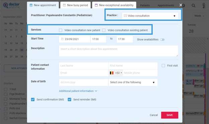Expand Additional patient information
Image resolution: width=209 pixels, height=124 pixels.
click(78, 91)
